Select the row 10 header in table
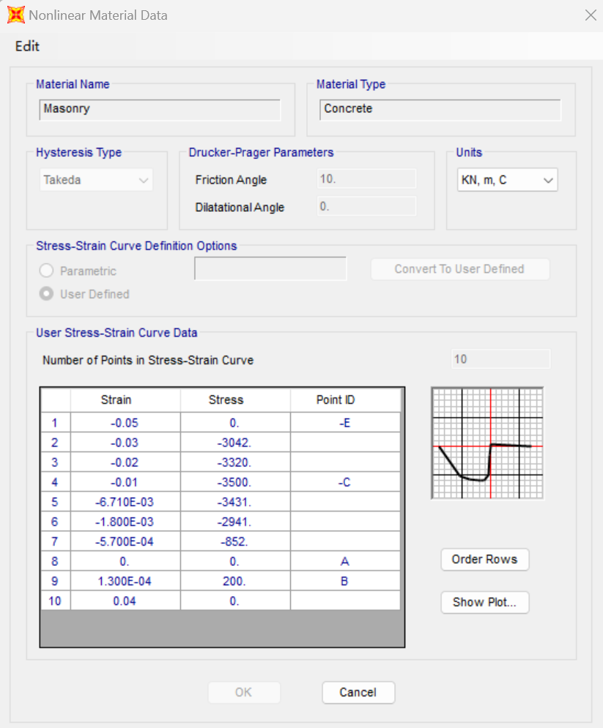The image size is (603, 728). coord(55,601)
